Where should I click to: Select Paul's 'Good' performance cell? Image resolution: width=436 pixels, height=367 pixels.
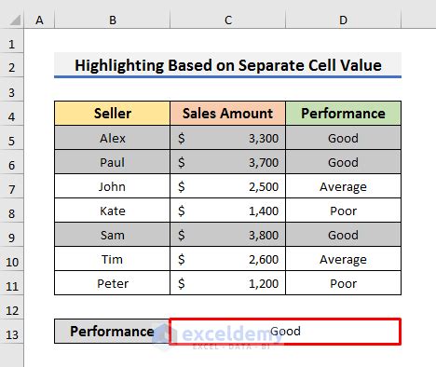tap(344, 162)
